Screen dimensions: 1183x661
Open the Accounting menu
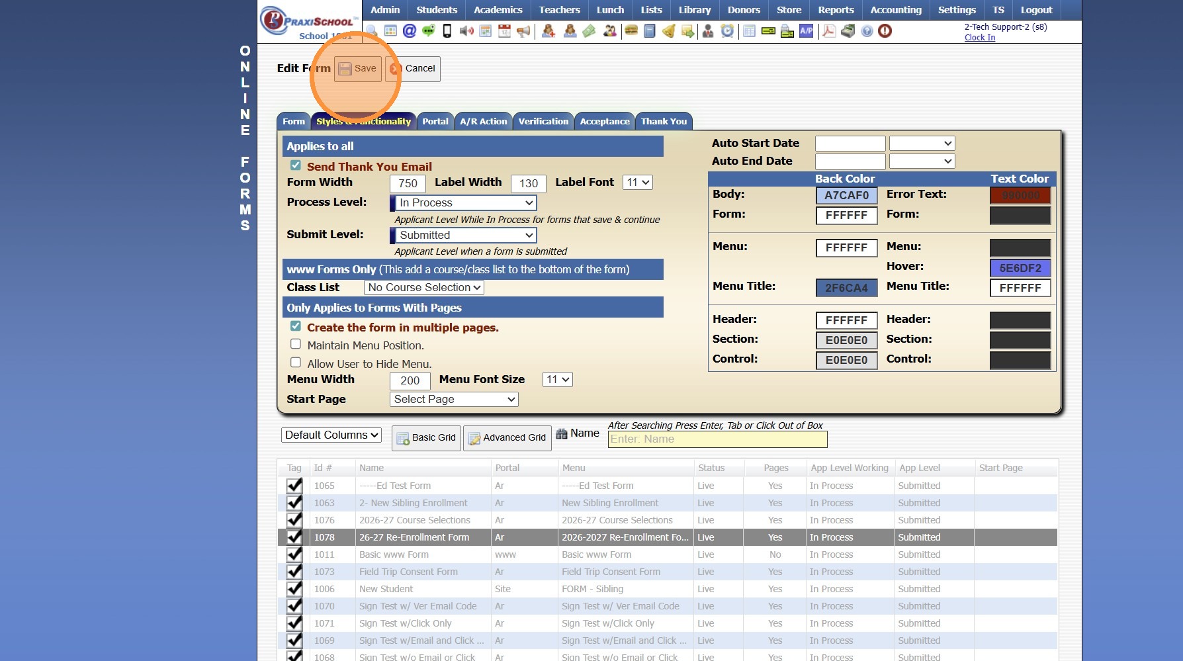tap(896, 10)
